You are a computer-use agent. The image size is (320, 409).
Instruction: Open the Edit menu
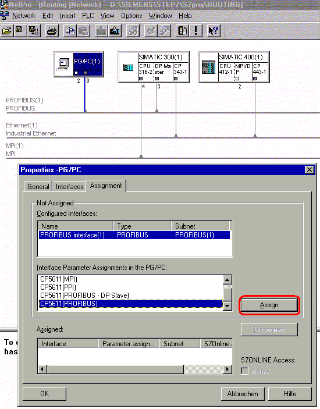(48, 16)
